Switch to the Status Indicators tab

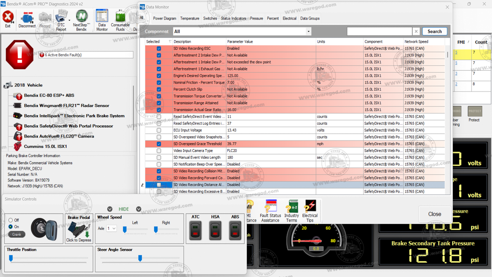[x=234, y=18]
